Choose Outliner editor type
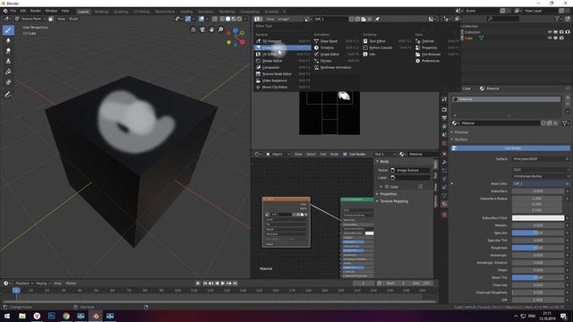The height and width of the screenshot is (322, 573). tap(437, 41)
